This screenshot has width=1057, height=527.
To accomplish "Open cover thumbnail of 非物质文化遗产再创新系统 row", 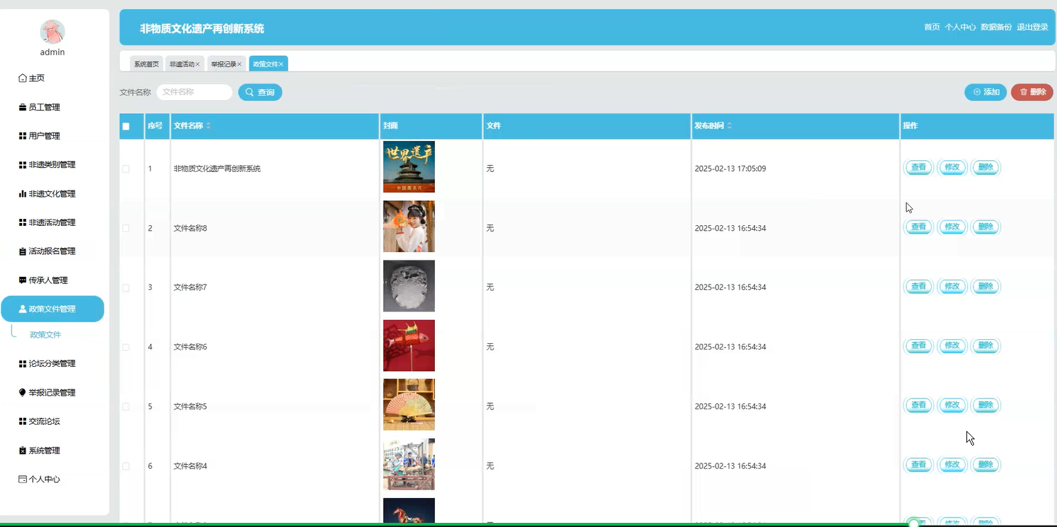I will [x=409, y=167].
